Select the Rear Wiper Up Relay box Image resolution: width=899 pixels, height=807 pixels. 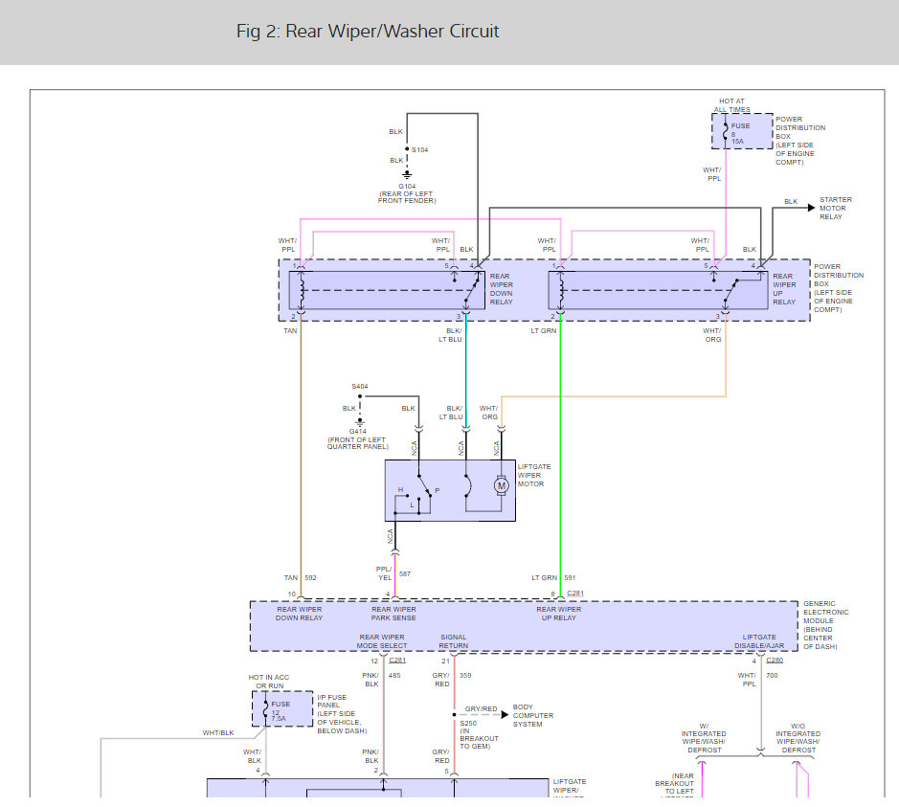pyautogui.click(x=658, y=290)
